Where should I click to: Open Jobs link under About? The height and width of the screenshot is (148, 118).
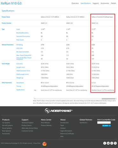pos(62,137)
